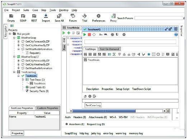Expand GetWeatherInformation under WeatherSoap12
187x139 pixels.
point(19,68)
